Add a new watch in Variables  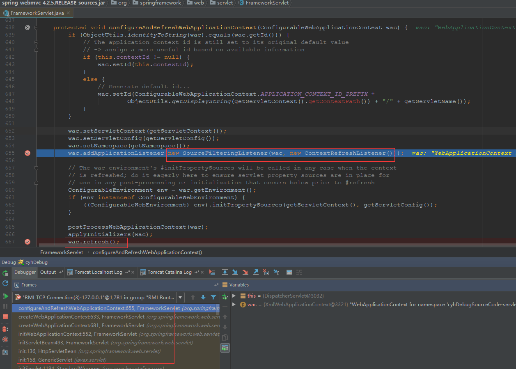[x=225, y=296]
